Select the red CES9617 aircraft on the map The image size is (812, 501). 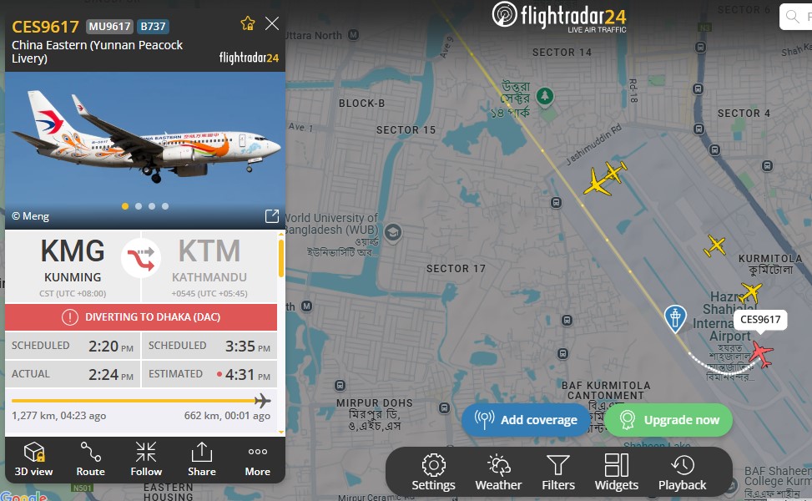[x=761, y=354]
